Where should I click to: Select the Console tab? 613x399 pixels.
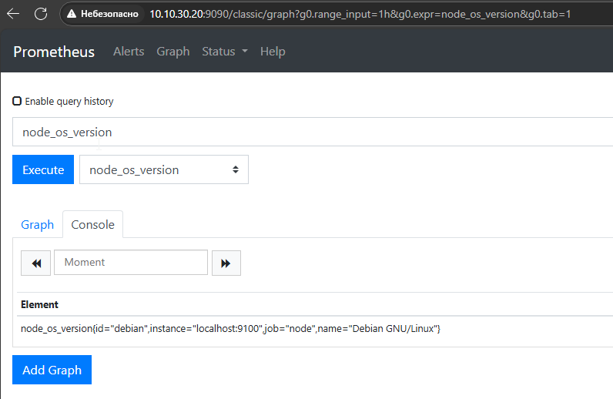[x=92, y=225]
